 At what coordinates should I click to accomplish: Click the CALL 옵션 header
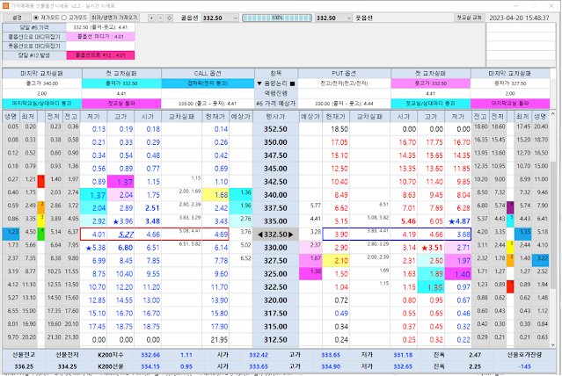pos(208,74)
